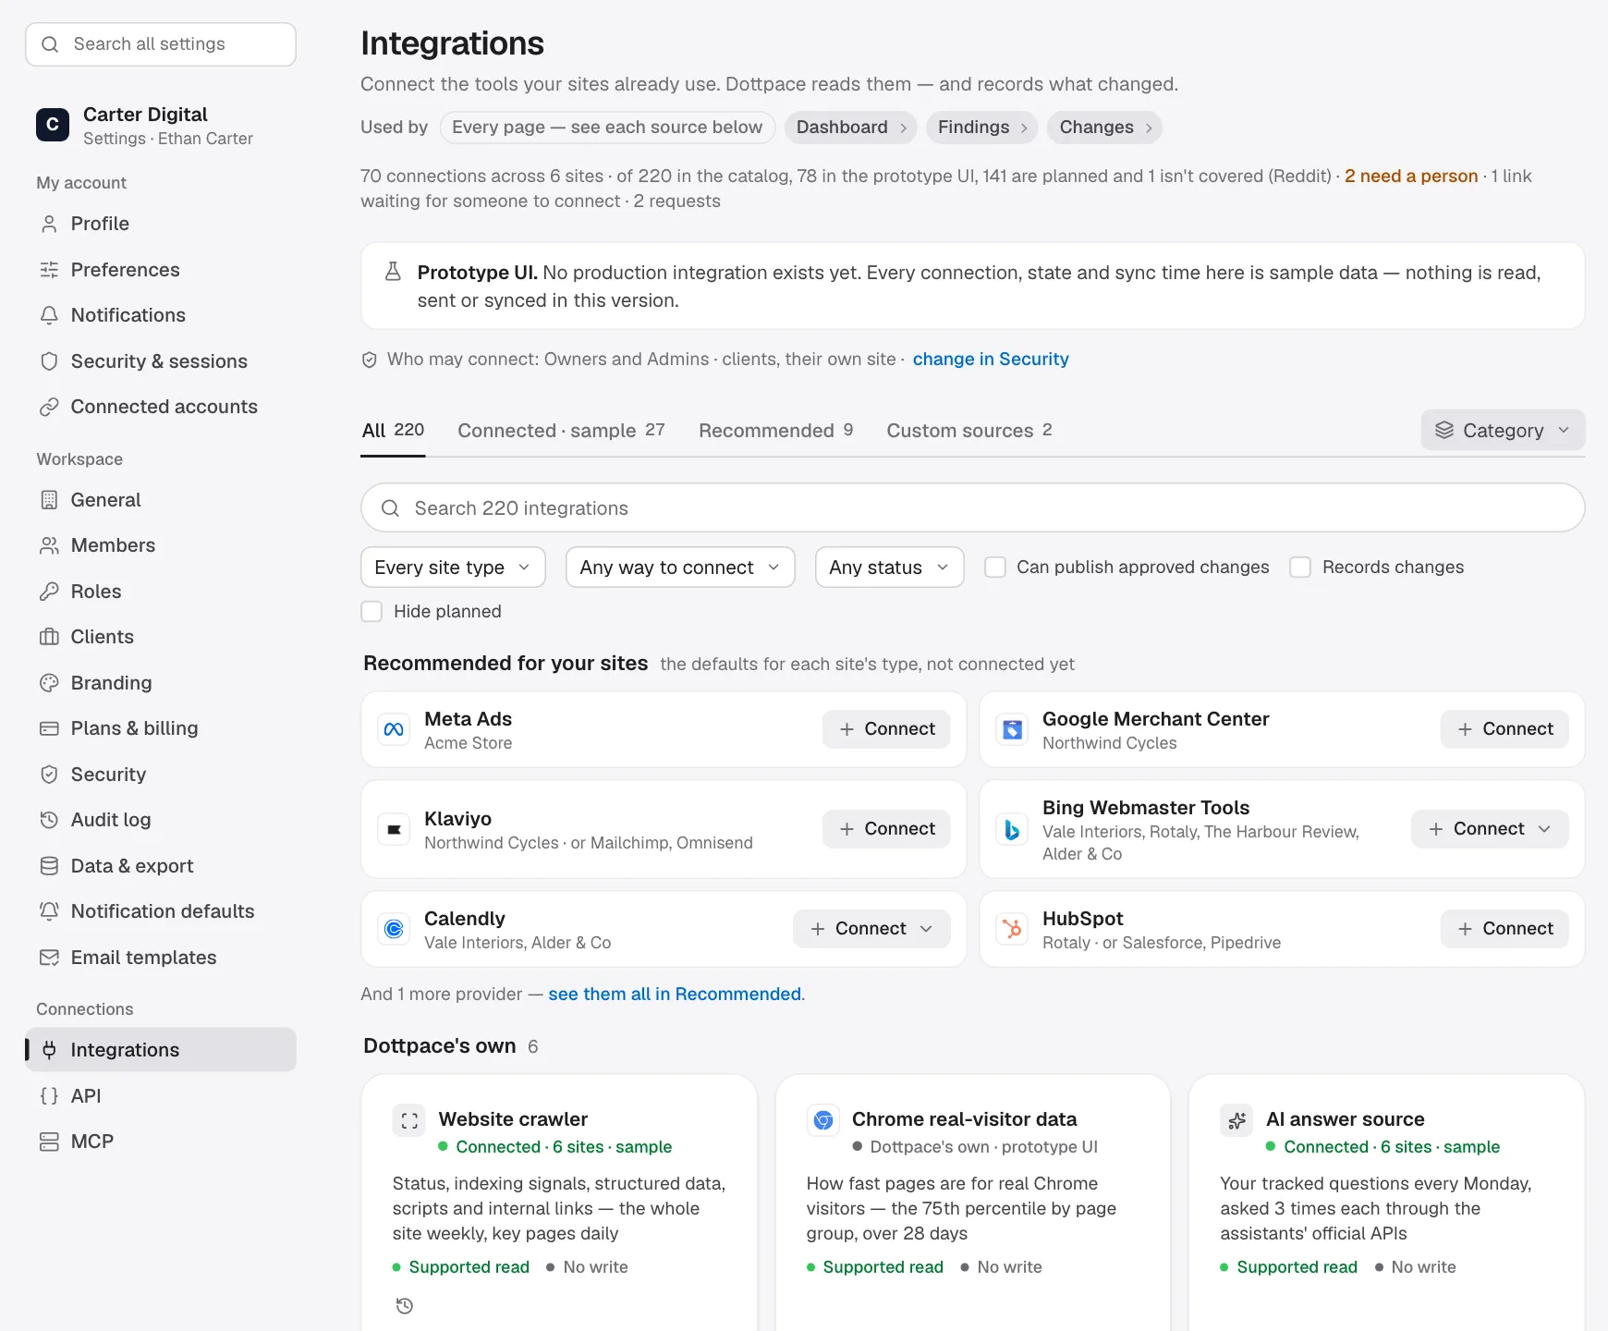Click the 2 need a person link

coord(1411,177)
